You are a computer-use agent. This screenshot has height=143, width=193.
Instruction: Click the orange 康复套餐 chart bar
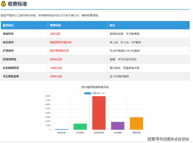pyautogui.click(x=136, y=123)
